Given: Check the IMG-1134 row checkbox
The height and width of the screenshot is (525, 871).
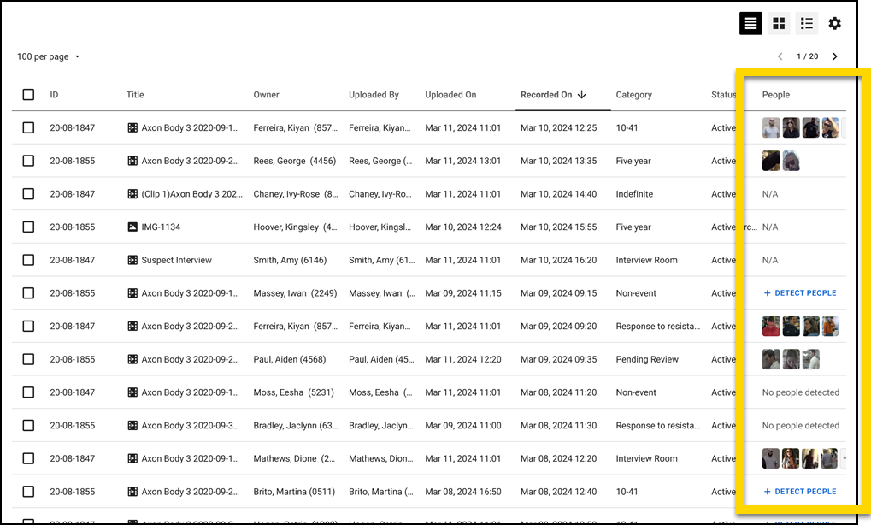Looking at the screenshot, I should tap(28, 227).
